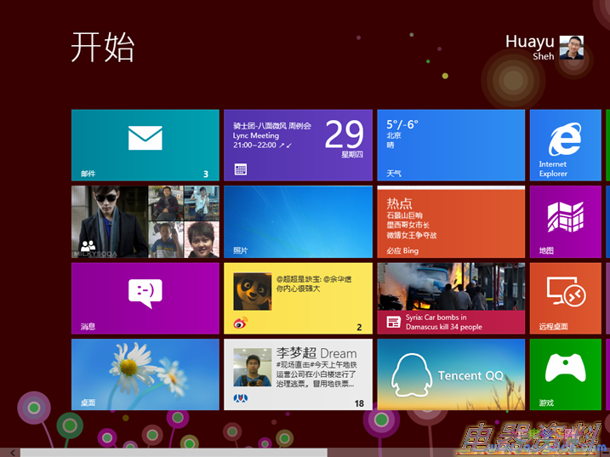Image resolution: width=610 pixels, height=457 pixels.
Task: Open the Weibo tile with panda avatar
Action: (298, 298)
